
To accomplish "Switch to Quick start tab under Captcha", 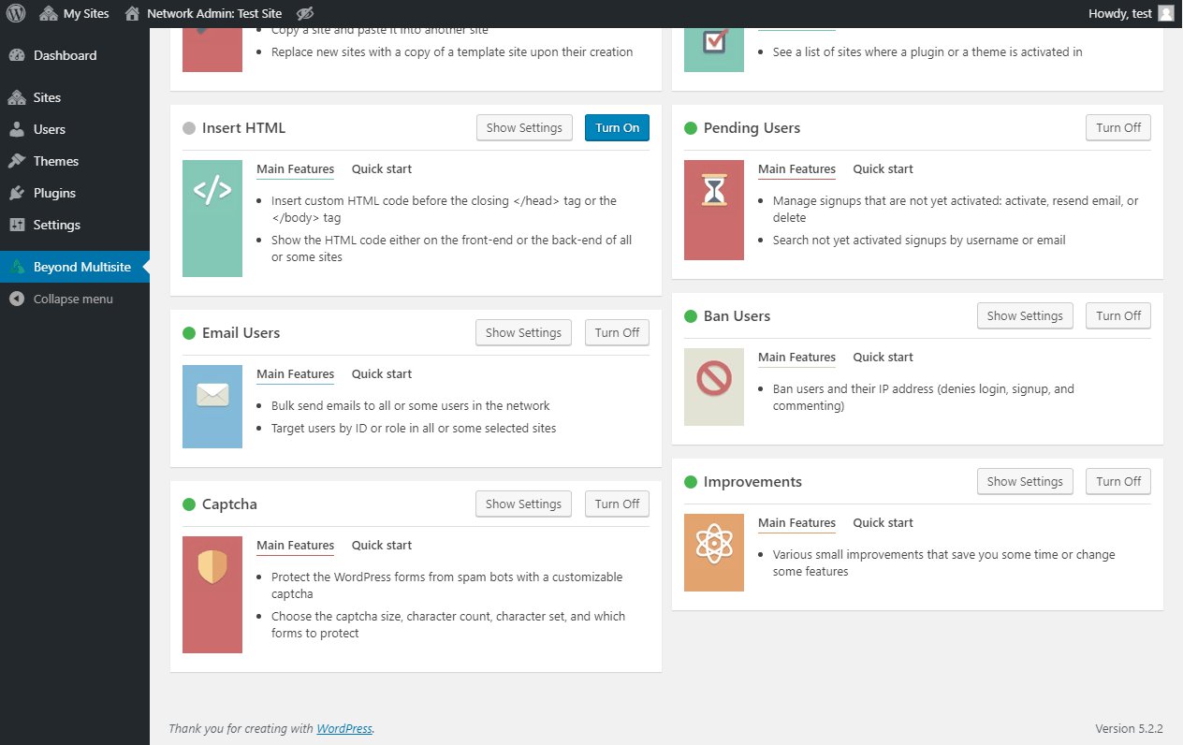I will (x=381, y=545).
